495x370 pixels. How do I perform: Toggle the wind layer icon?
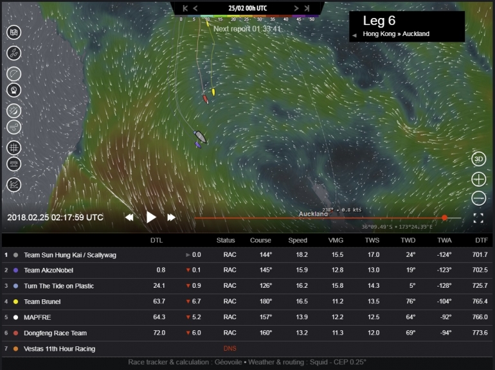14,127
